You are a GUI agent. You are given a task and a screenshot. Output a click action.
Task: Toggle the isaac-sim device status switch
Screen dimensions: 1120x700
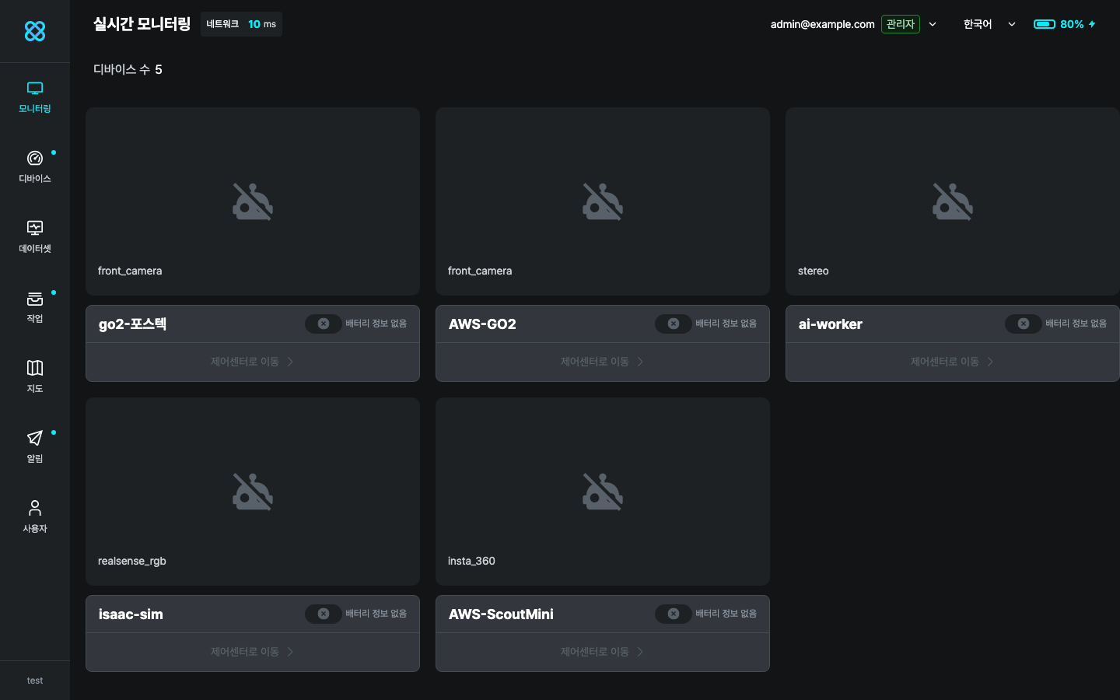coord(323,614)
